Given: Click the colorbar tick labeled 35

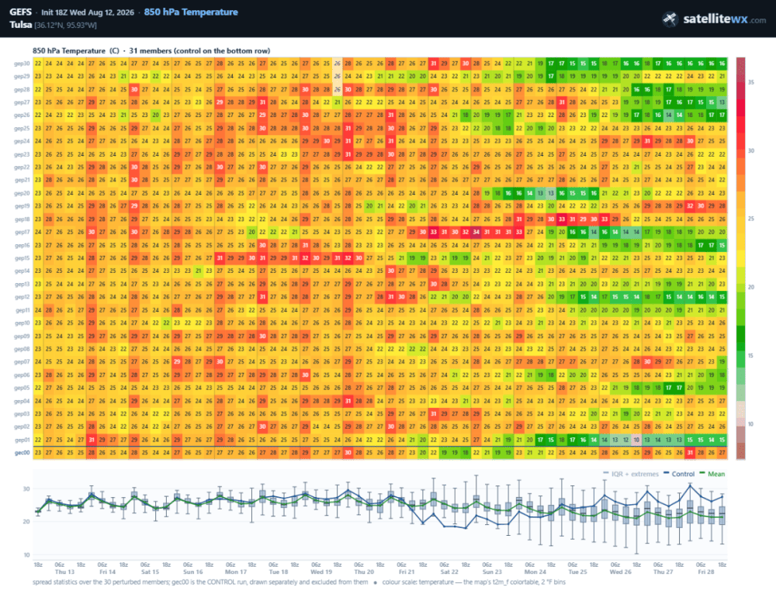Looking at the screenshot, I should pos(750,82).
